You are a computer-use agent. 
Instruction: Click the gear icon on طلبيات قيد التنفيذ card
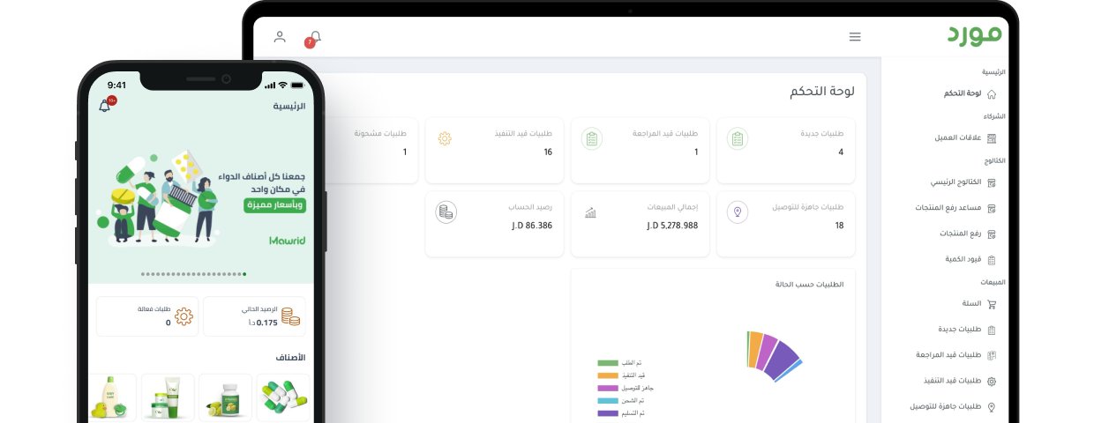tap(445, 138)
